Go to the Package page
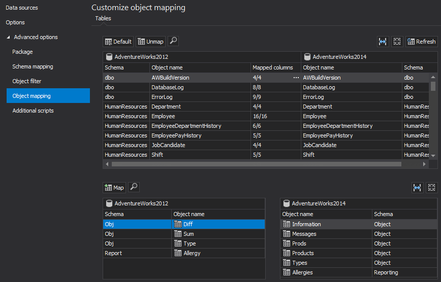The height and width of the screenshot is (282, 441). 22,52
